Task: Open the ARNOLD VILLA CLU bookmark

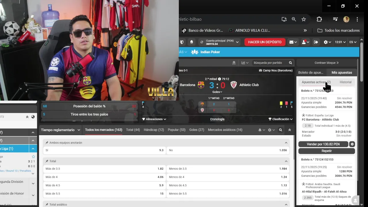Action: [x=250, y=30]
